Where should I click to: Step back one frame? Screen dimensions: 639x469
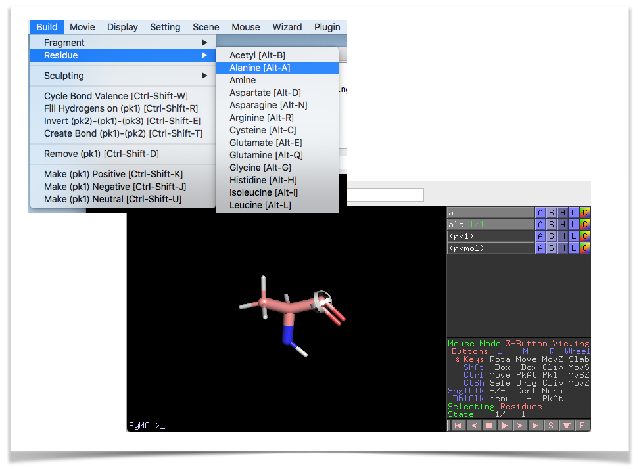473,426
